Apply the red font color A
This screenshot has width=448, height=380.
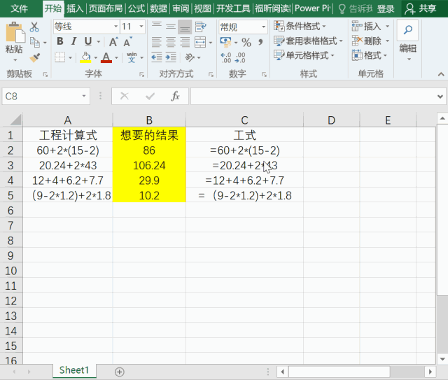coord(106,57)
